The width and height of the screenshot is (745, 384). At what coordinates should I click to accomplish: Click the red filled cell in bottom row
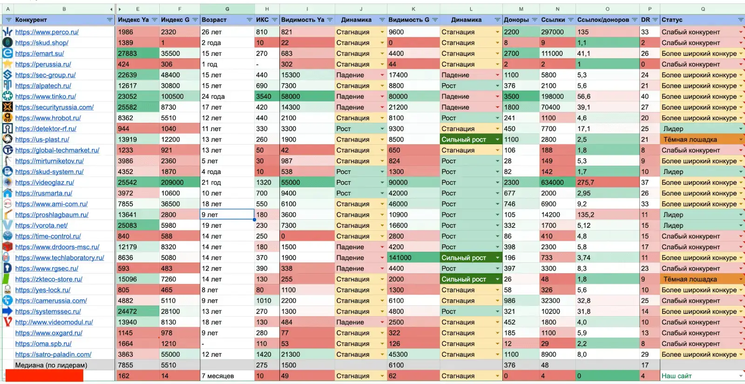(x=44, y=376)
